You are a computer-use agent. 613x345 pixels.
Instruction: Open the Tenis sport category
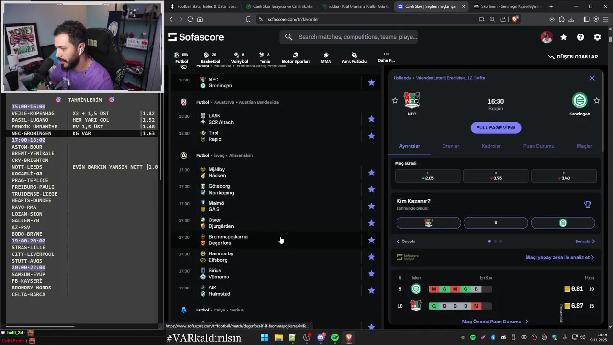tap(264, 57)
